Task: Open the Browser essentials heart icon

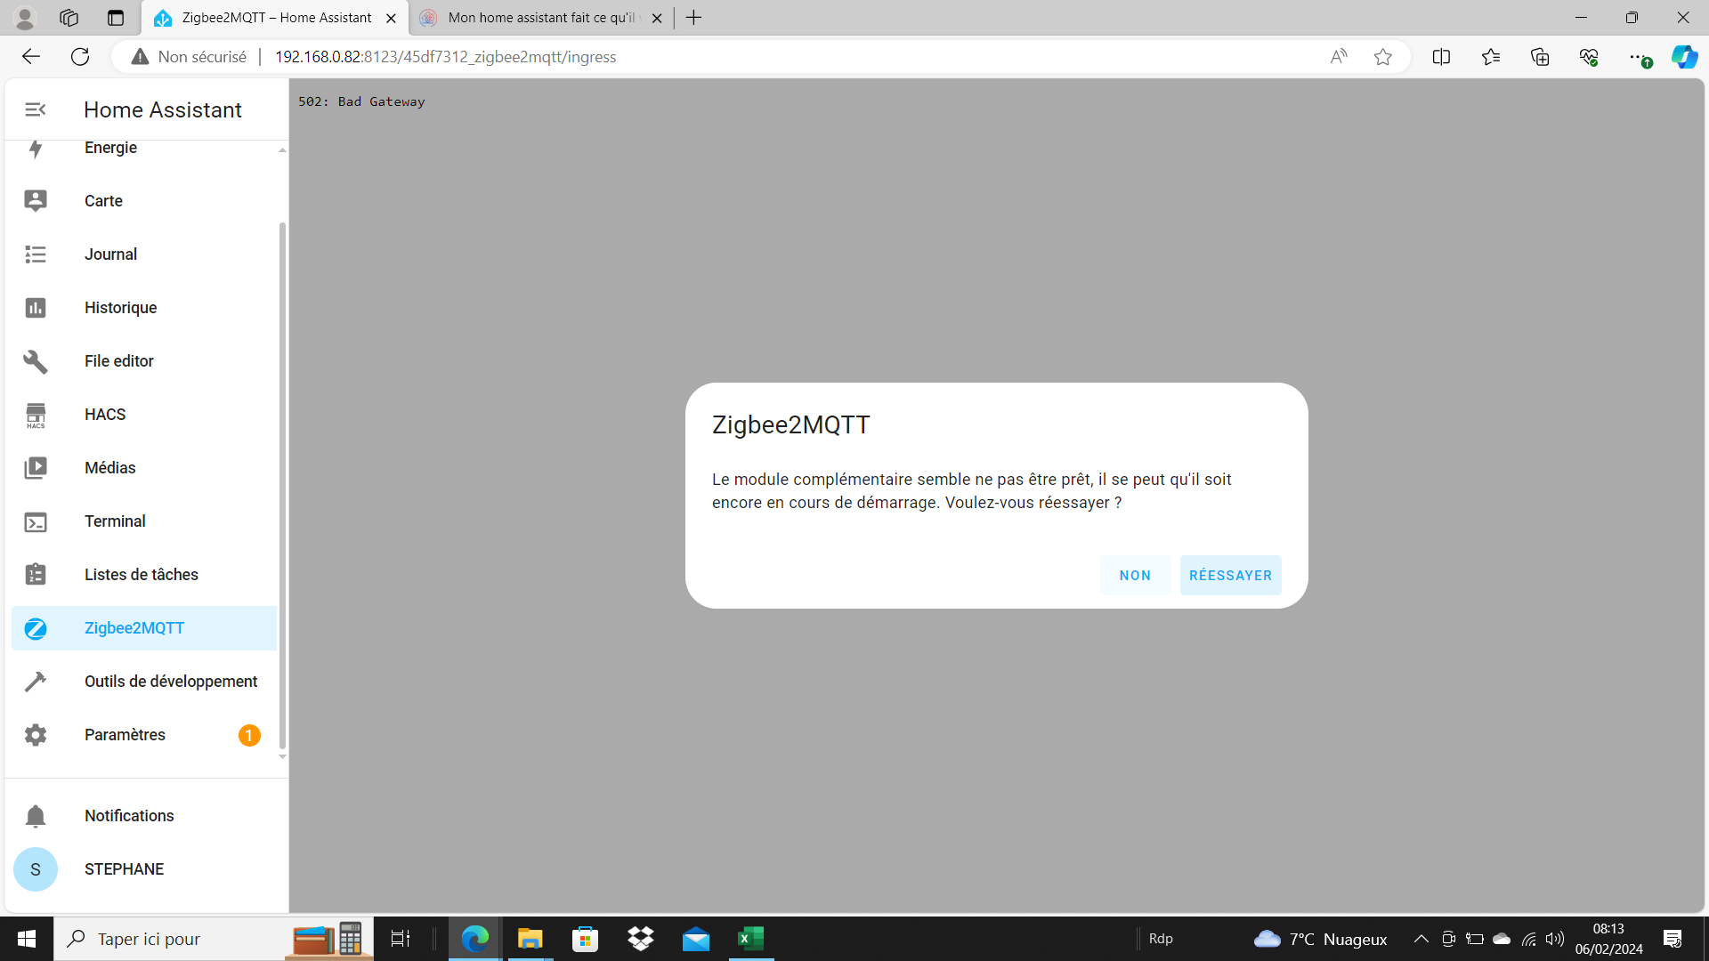Action: coord(1589,57)
